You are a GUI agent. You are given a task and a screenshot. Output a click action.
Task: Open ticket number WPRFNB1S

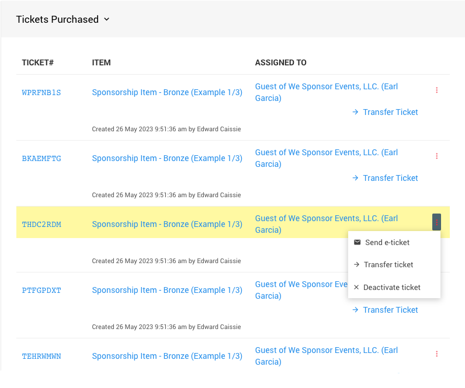41,93
